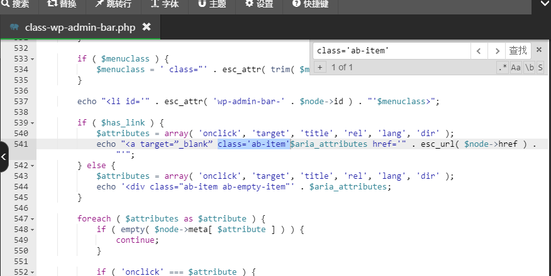Open the 快捷键 shortcuts help
551x276 pixels.
point(310,4)
